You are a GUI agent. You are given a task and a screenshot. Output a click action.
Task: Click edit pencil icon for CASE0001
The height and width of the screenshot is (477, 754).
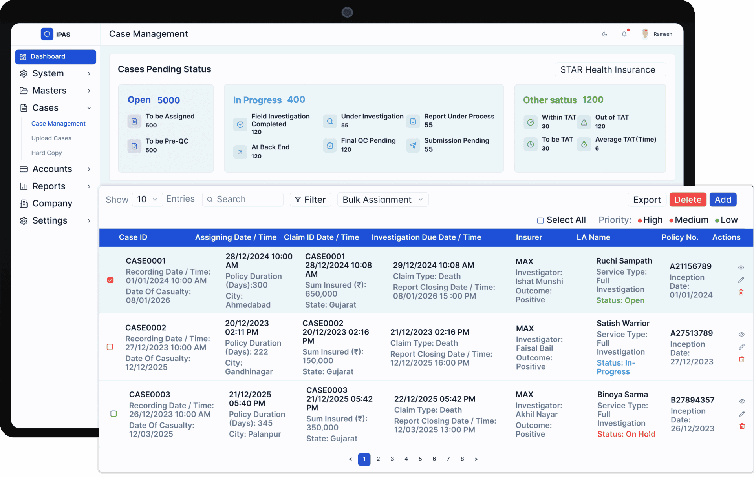point(741,280)
